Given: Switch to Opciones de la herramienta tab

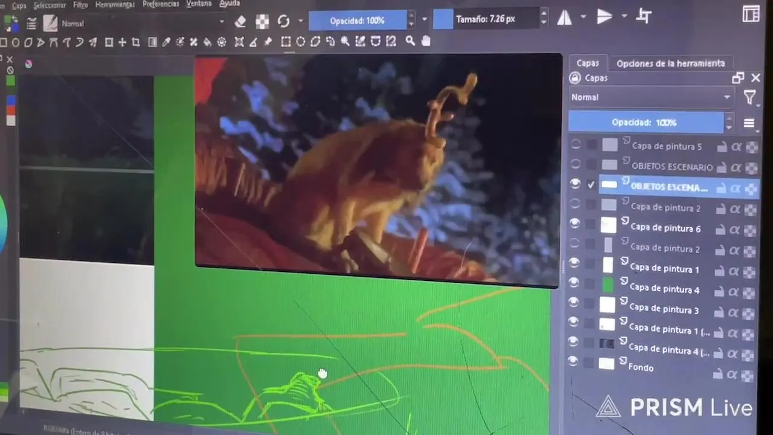Looking at the screenshot, I should tap(670, 63).
